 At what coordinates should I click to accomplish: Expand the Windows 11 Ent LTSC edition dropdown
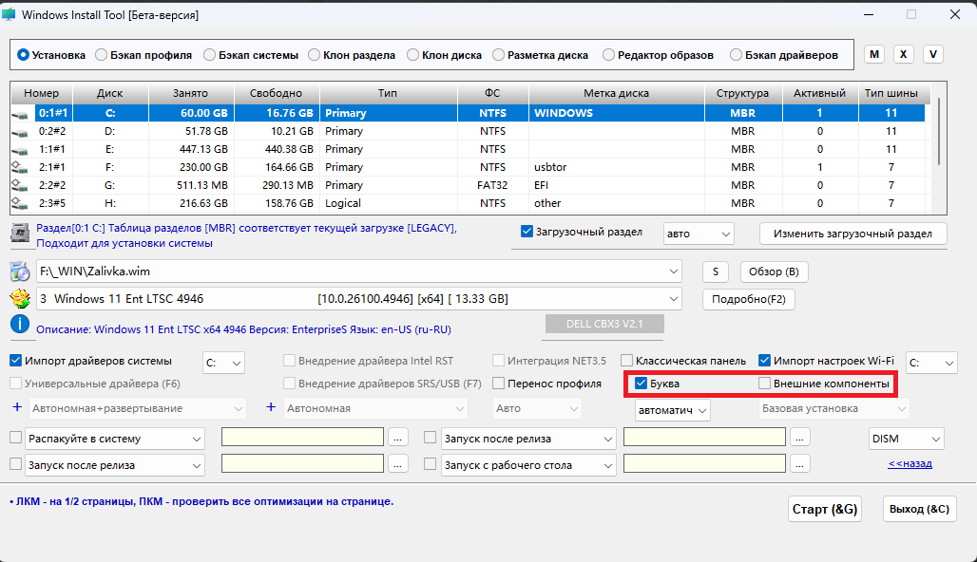coord(674,299)
